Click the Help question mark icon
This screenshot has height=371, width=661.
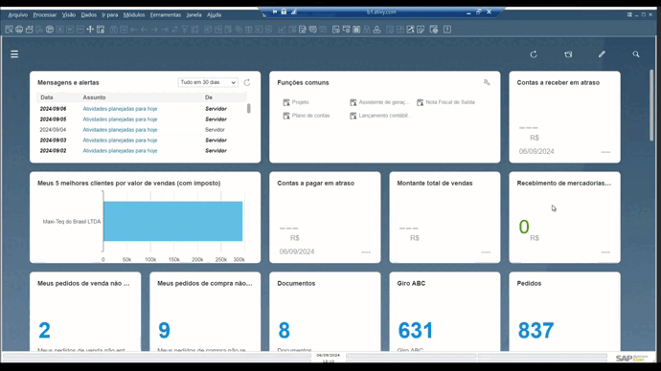[x=447, y=30]
